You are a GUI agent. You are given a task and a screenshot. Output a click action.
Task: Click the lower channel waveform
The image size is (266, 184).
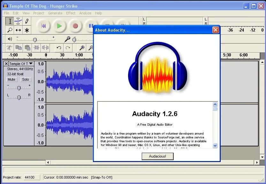pos(70,125)
